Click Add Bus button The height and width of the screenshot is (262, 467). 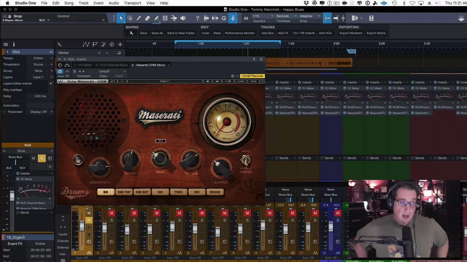tap(267, 33)
